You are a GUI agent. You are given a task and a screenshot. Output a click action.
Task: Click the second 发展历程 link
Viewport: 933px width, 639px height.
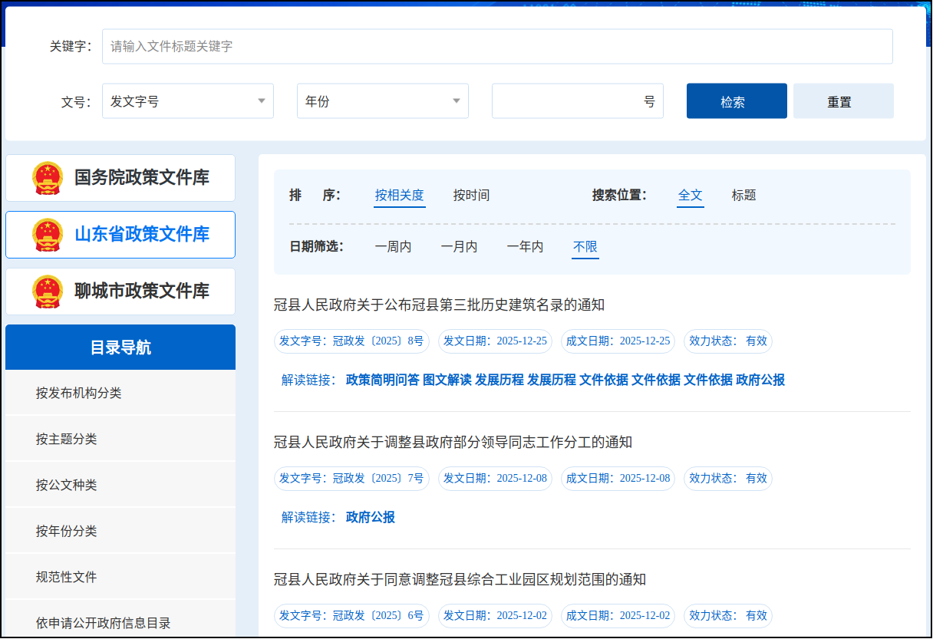click(552, 380)
